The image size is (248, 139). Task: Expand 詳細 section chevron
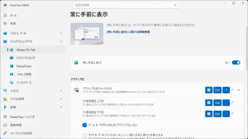[61, 107]
